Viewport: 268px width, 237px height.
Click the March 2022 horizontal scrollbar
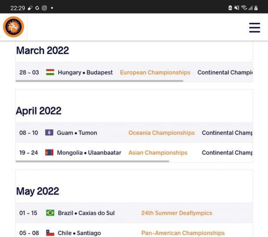[99, 81]
